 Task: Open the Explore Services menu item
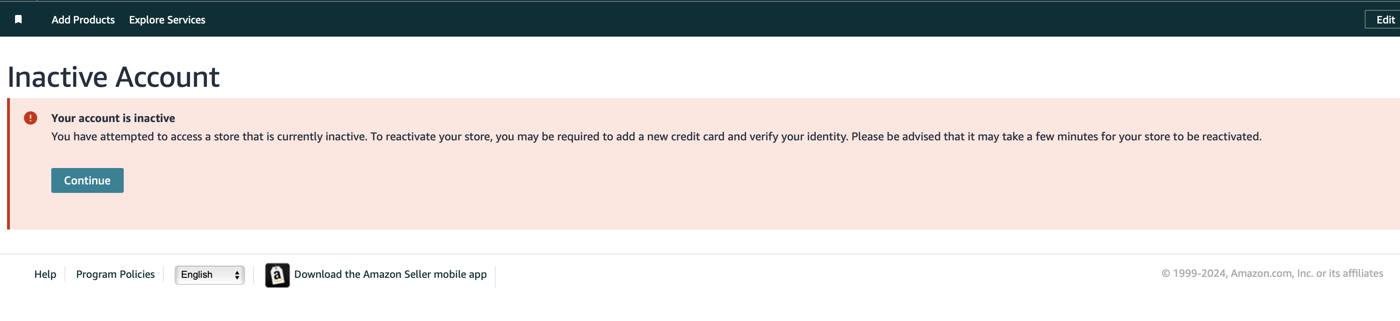(167, 20)
